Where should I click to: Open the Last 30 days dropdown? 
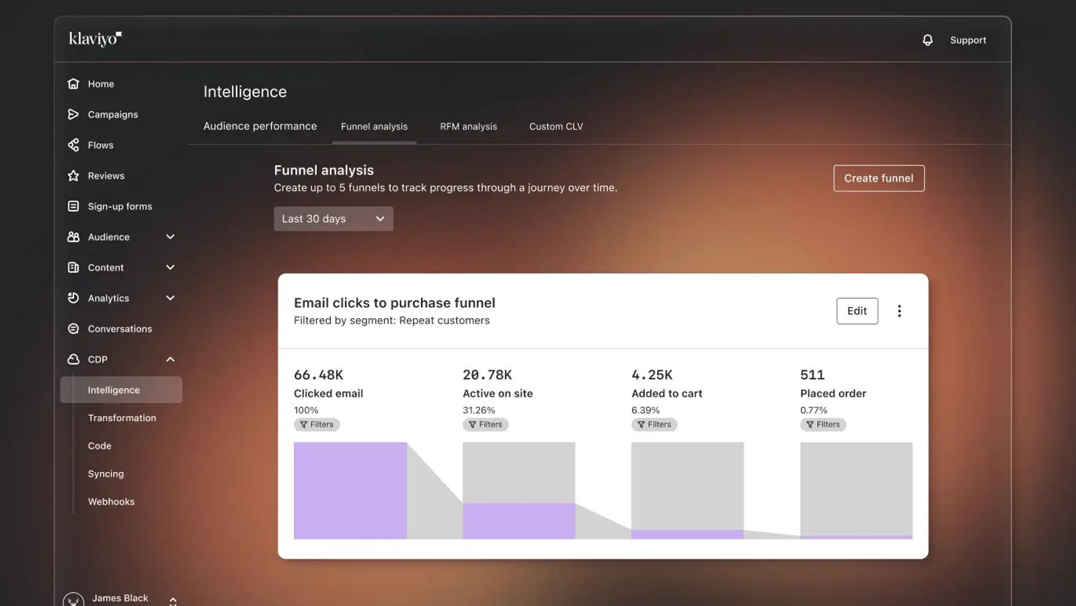[334, 219]
